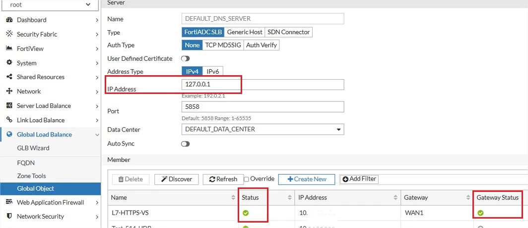Select FortiADC SLB type
The width and height of the screenshot is (528, 228).
tap(203, 32)
